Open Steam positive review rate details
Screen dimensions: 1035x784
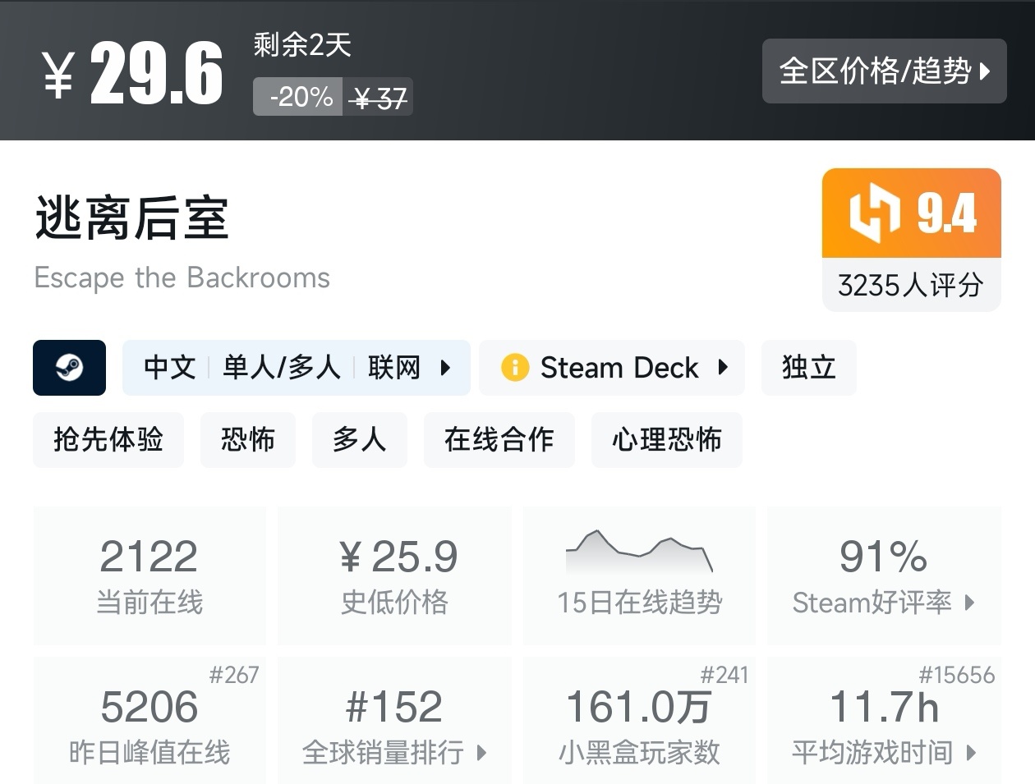coord(884,575)
